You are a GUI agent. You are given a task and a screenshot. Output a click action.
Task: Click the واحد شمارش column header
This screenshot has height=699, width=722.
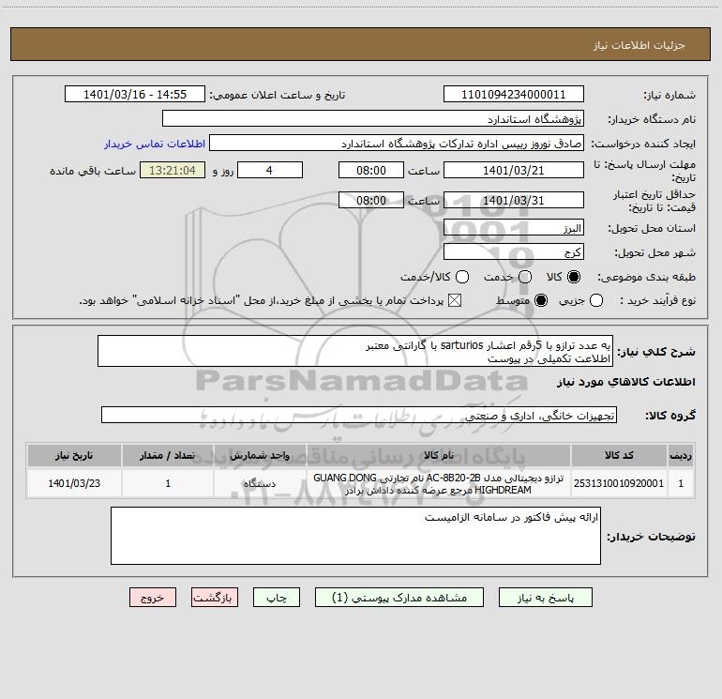[260, 455]
